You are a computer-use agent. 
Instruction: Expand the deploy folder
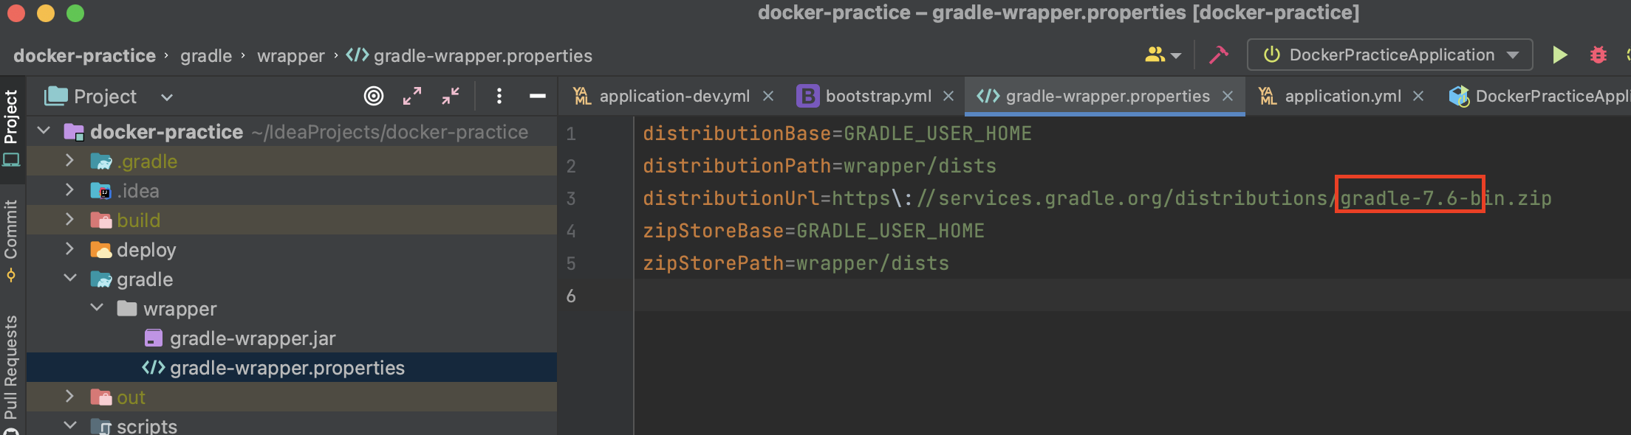69,249
